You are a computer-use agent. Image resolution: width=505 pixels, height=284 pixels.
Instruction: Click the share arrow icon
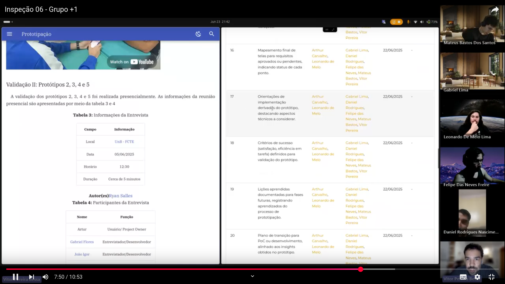(495, 10)
